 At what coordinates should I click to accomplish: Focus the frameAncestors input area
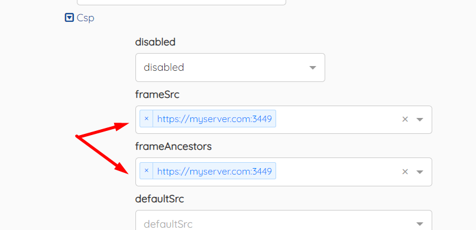pyautogui.click(x=337, y=172)
